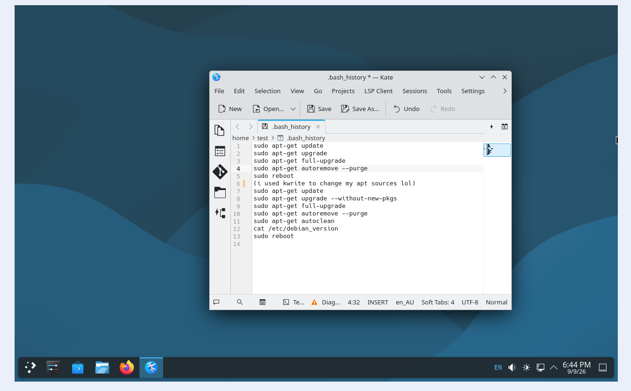Click the Quick Open lightning icon
631x391 pixels.
click(492, 127)
